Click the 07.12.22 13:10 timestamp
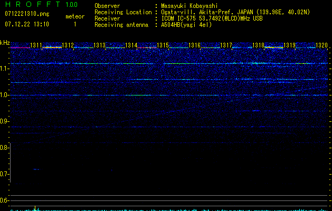Viewport: 332px width, 211px height. click(x=27, y=24)
